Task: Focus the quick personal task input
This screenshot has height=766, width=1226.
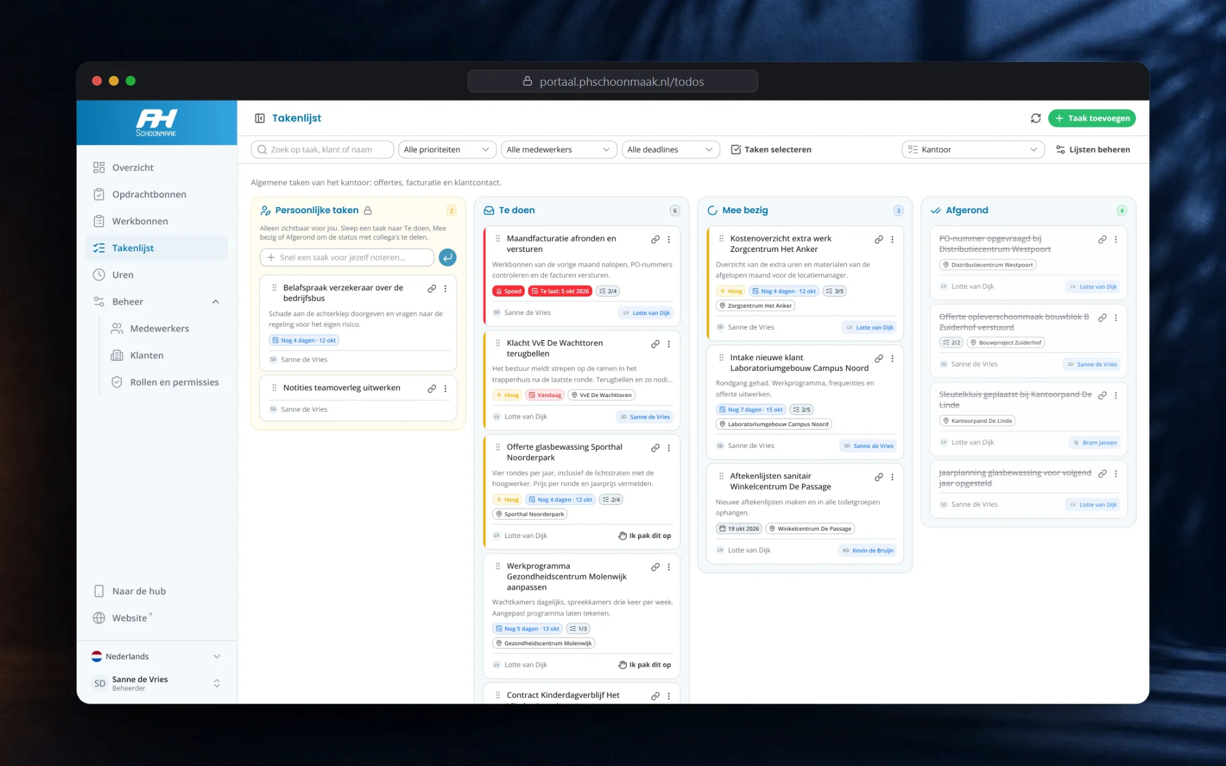Action: click(347, 257)
